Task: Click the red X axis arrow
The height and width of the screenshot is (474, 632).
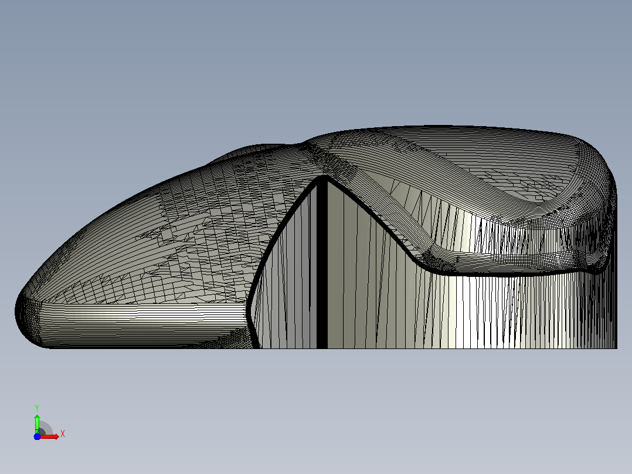Action: [49, 436]
